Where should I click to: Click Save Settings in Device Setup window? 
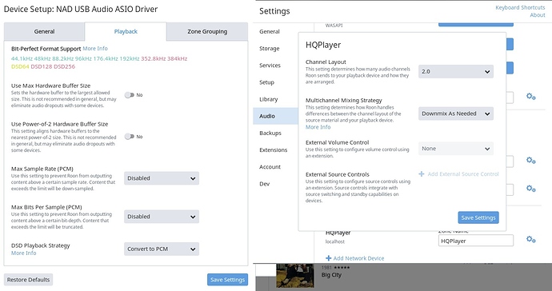227,280
